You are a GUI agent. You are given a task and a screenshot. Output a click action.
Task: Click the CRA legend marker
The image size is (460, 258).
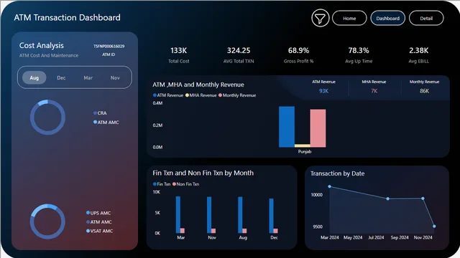click(95, 113)
